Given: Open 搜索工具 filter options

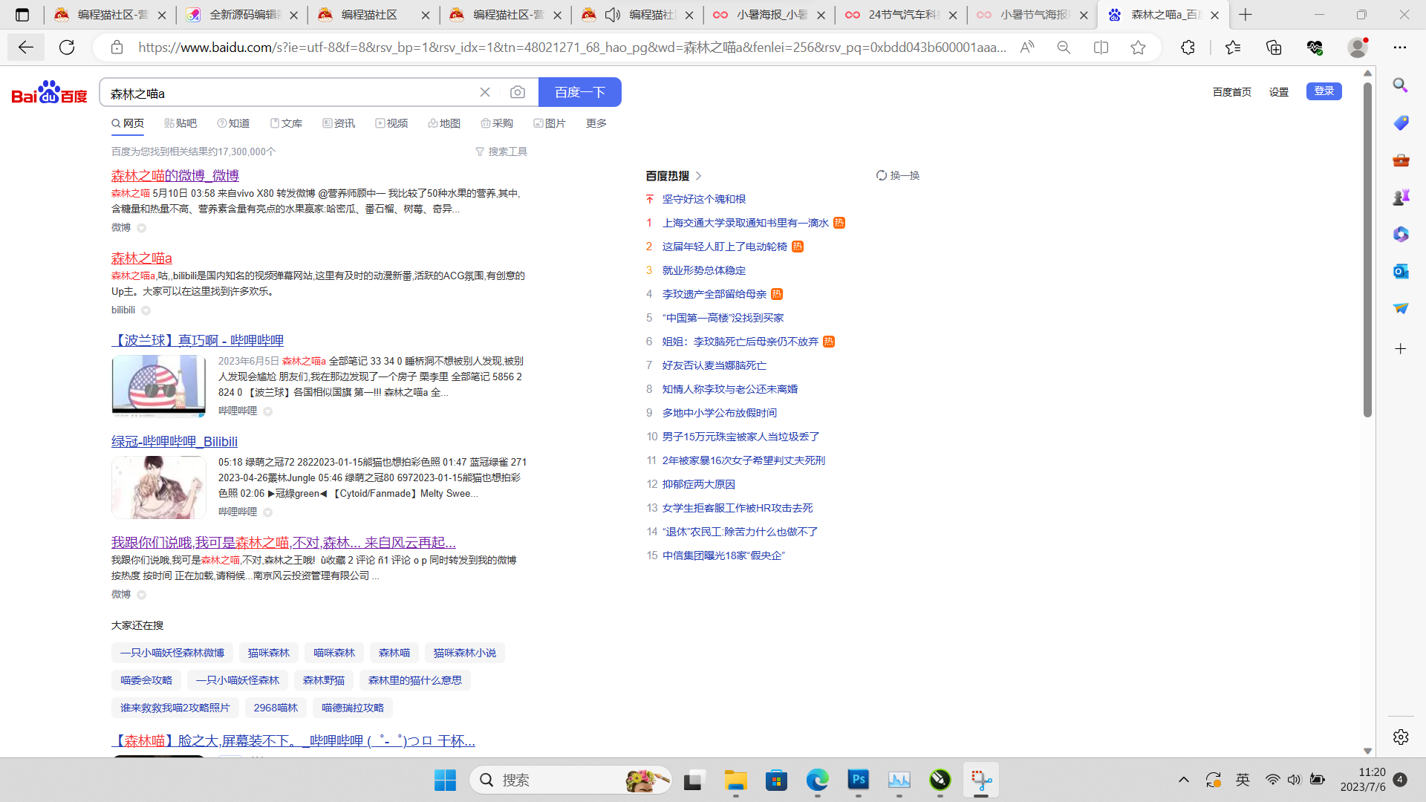Looking at the screenshot, I should point(501,151).
